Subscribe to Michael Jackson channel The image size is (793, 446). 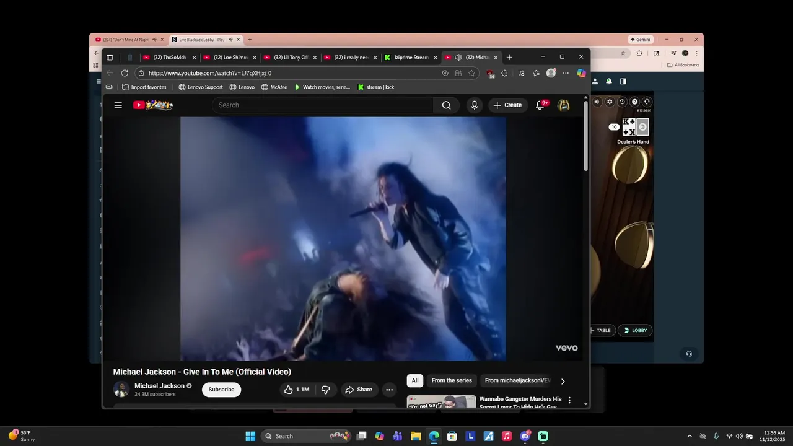pos(221,390)
